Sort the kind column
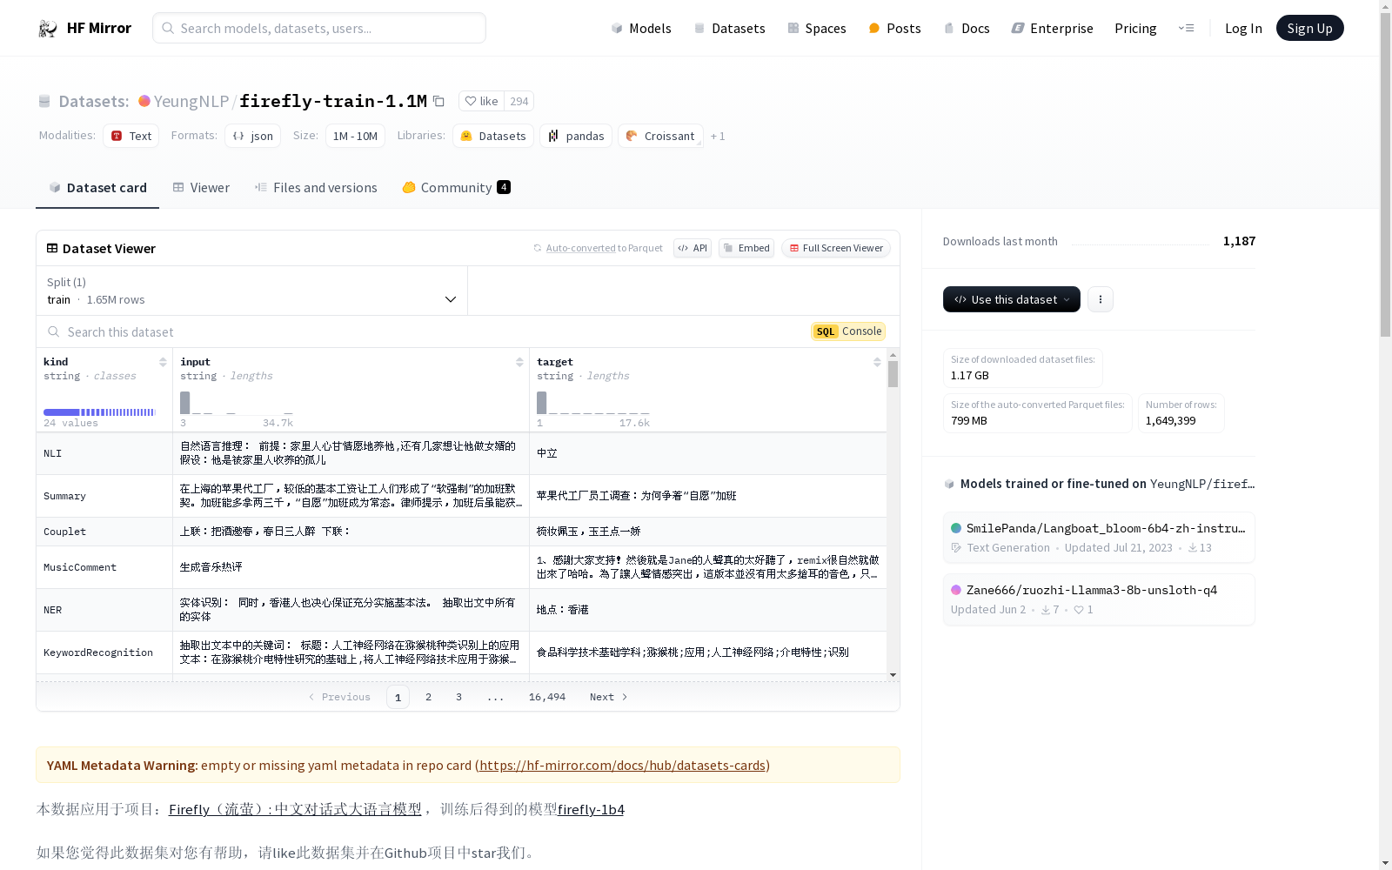 click(x=163, y=362)
